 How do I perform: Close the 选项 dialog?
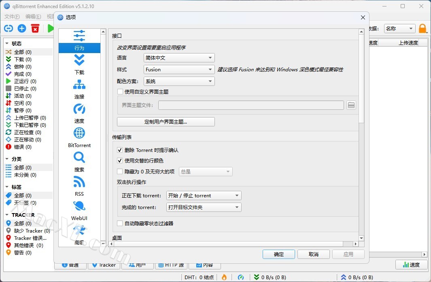tap(363, 17)
